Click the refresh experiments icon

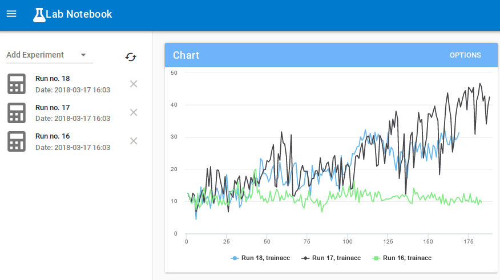131,56
